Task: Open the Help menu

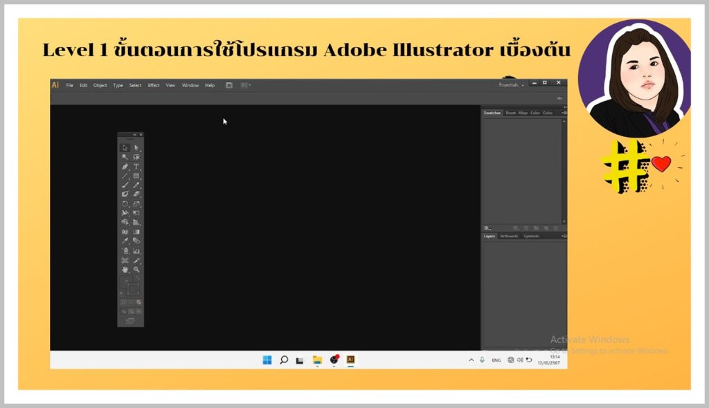Action: tap(210, 85)
